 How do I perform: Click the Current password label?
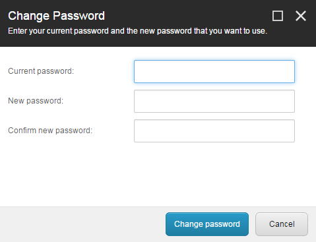tap(41, 71)
